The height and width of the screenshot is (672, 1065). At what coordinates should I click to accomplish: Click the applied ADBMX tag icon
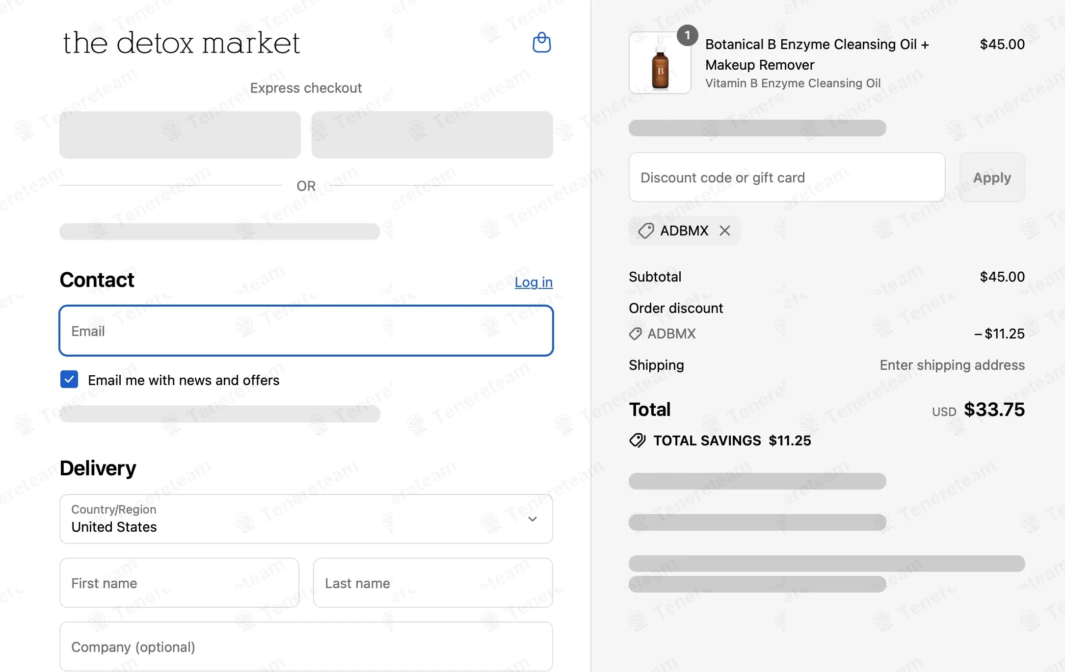pyautogui.click(x=646, y=231)
